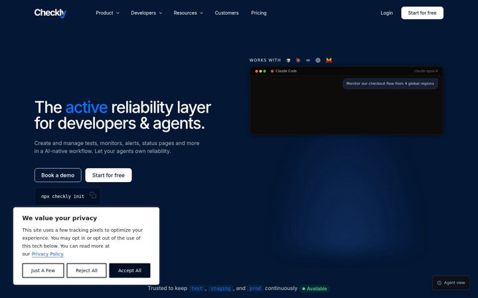
Task: Click the Claude Code icon in terminal title
Action: pos(272,71)
